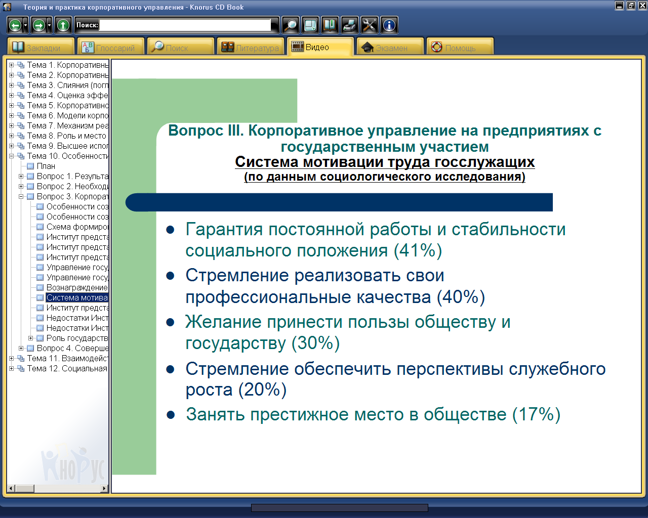Select the row 'Тема 12. Социальная'

tap(67, 368)
